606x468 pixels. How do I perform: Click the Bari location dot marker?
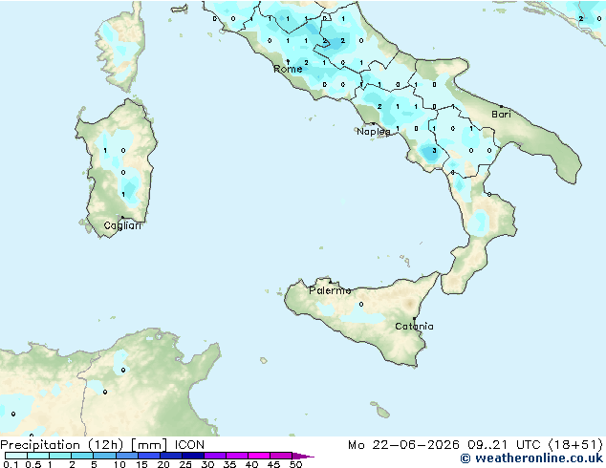coord(501,106)
